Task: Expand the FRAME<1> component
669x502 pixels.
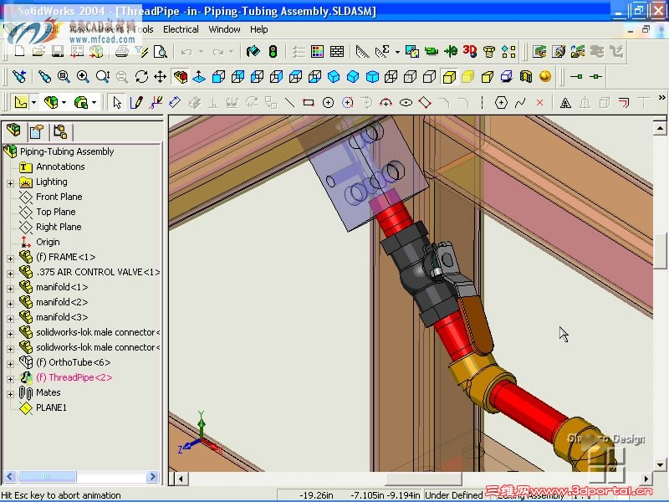Action: (10, 259)
